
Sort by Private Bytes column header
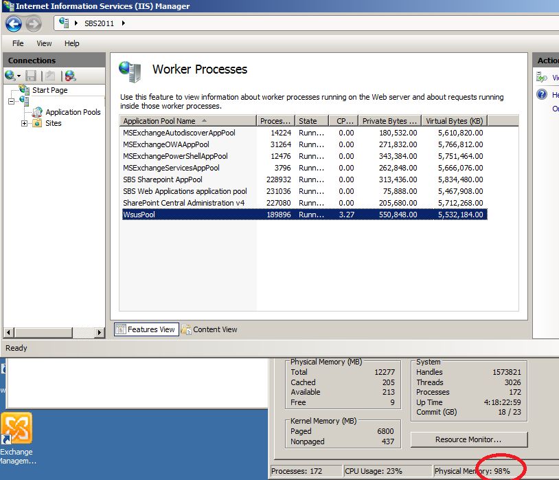(390, 121)
